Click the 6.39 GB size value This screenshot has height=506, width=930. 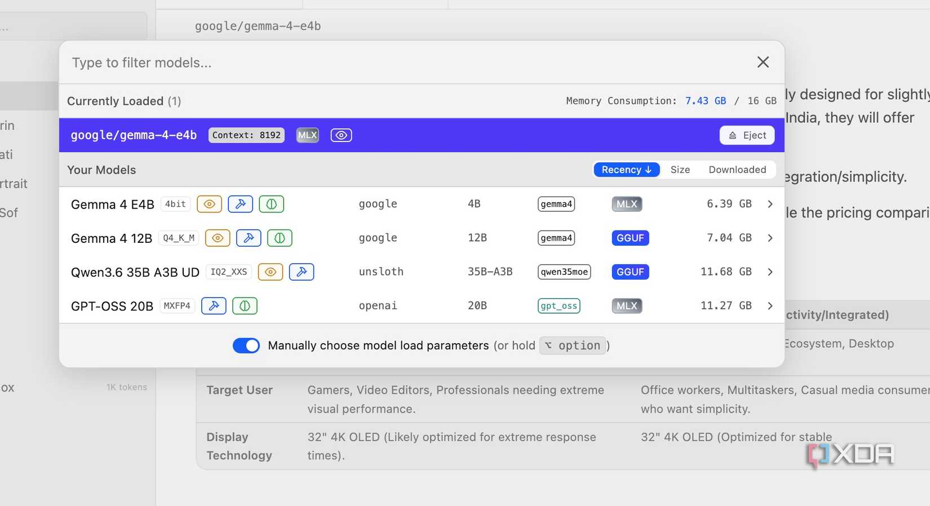pos(729,204)
